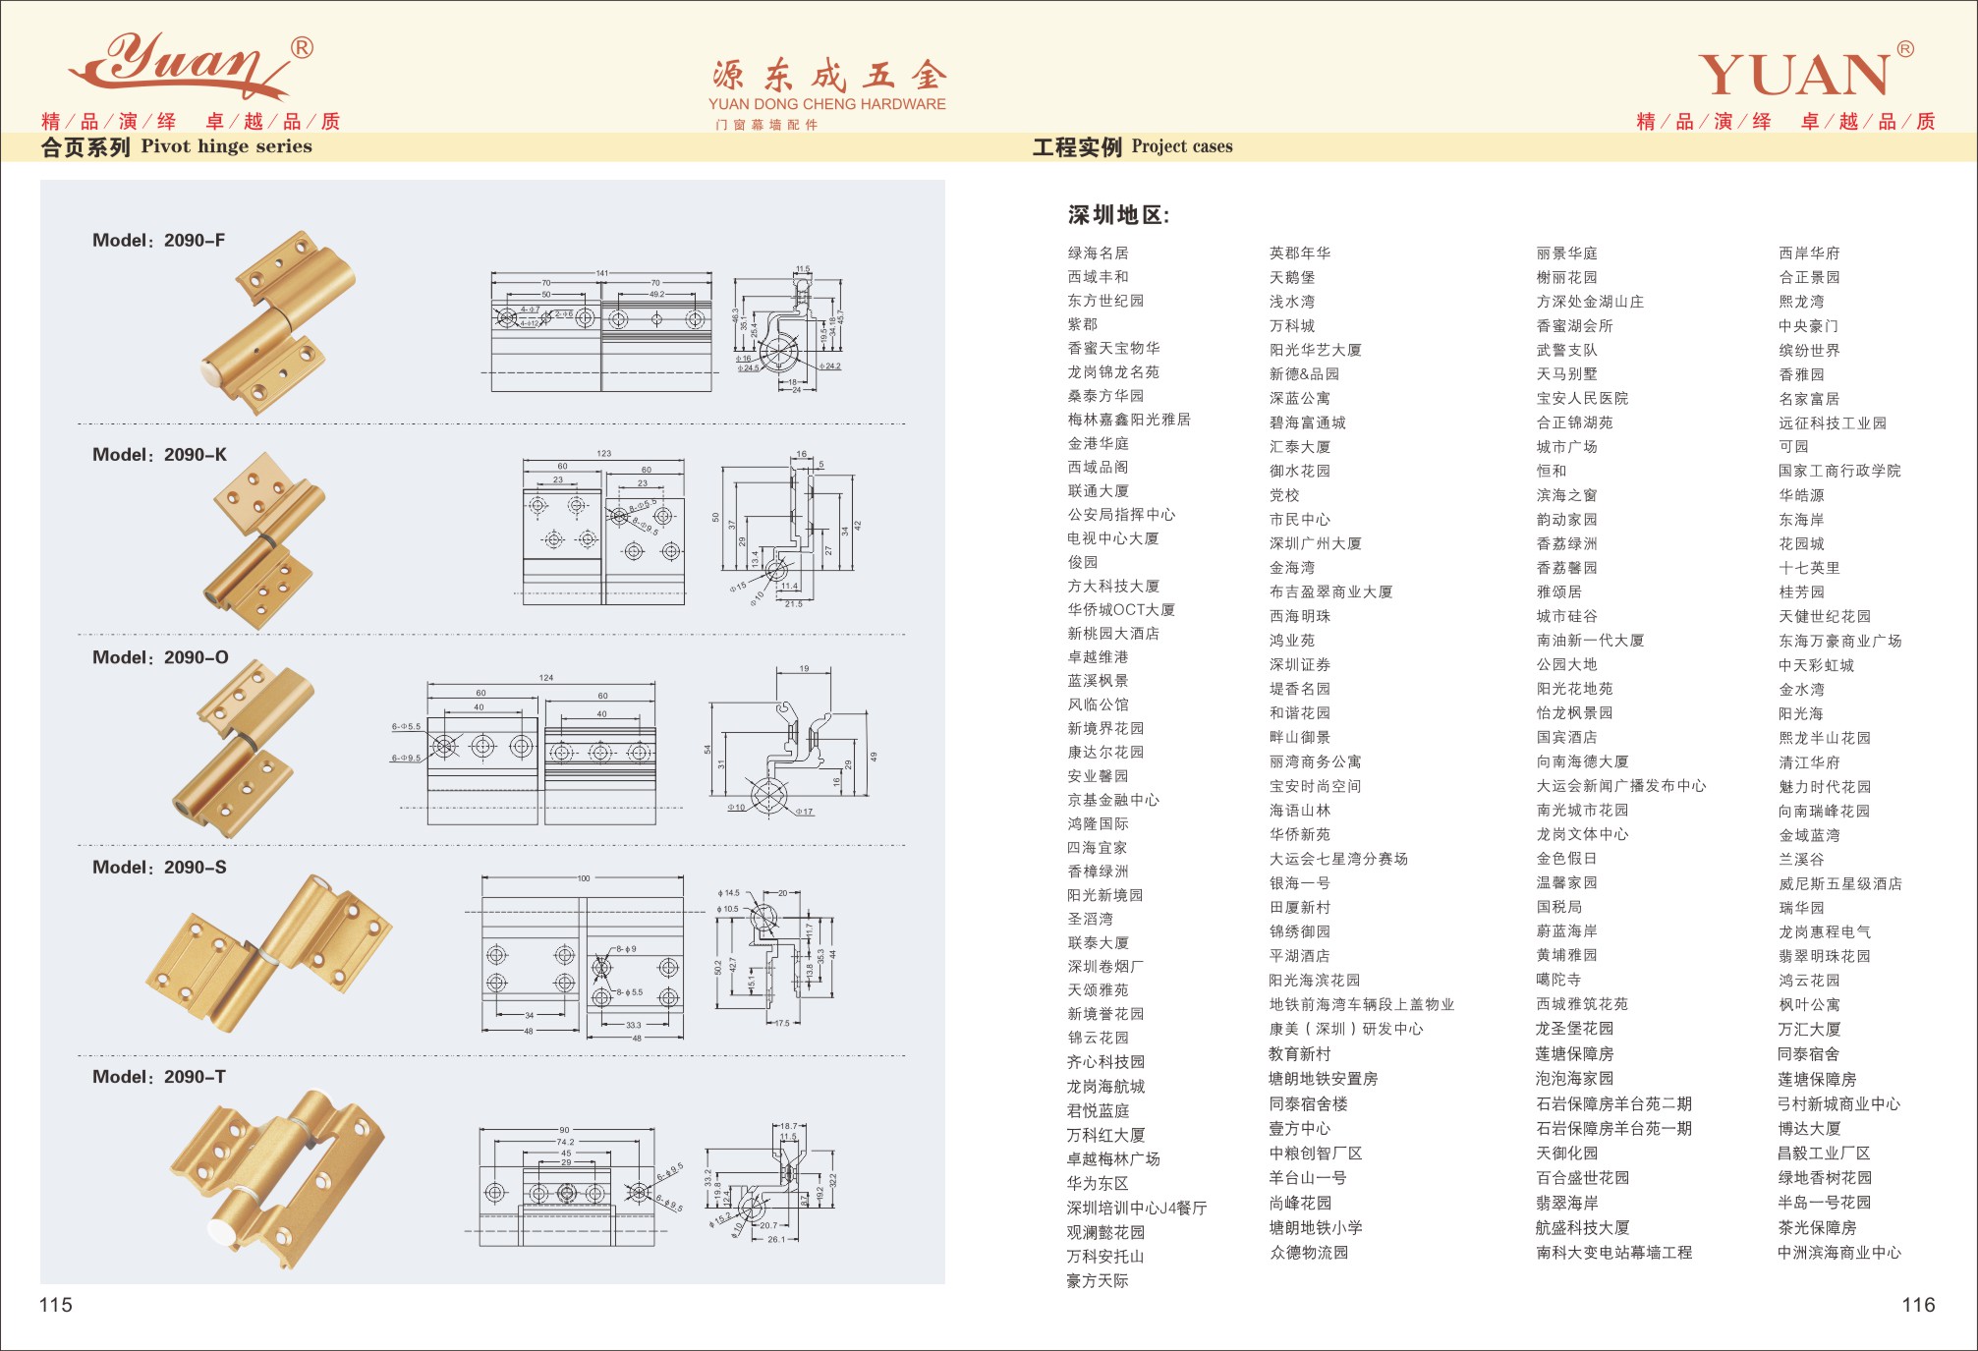Click the '东方世纪园' project entry
The height and width of the screenshot is (1351, 1978).
coord(1106,301)
